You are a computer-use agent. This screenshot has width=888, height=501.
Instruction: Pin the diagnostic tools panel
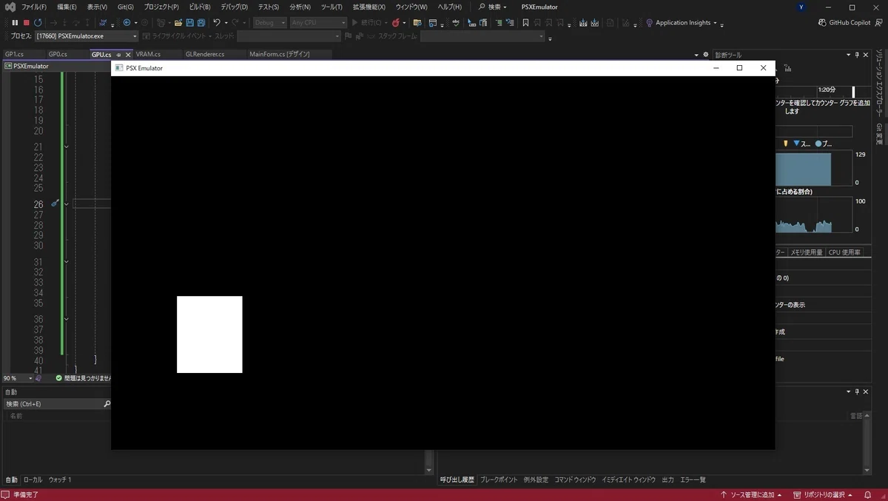point(858,55)
